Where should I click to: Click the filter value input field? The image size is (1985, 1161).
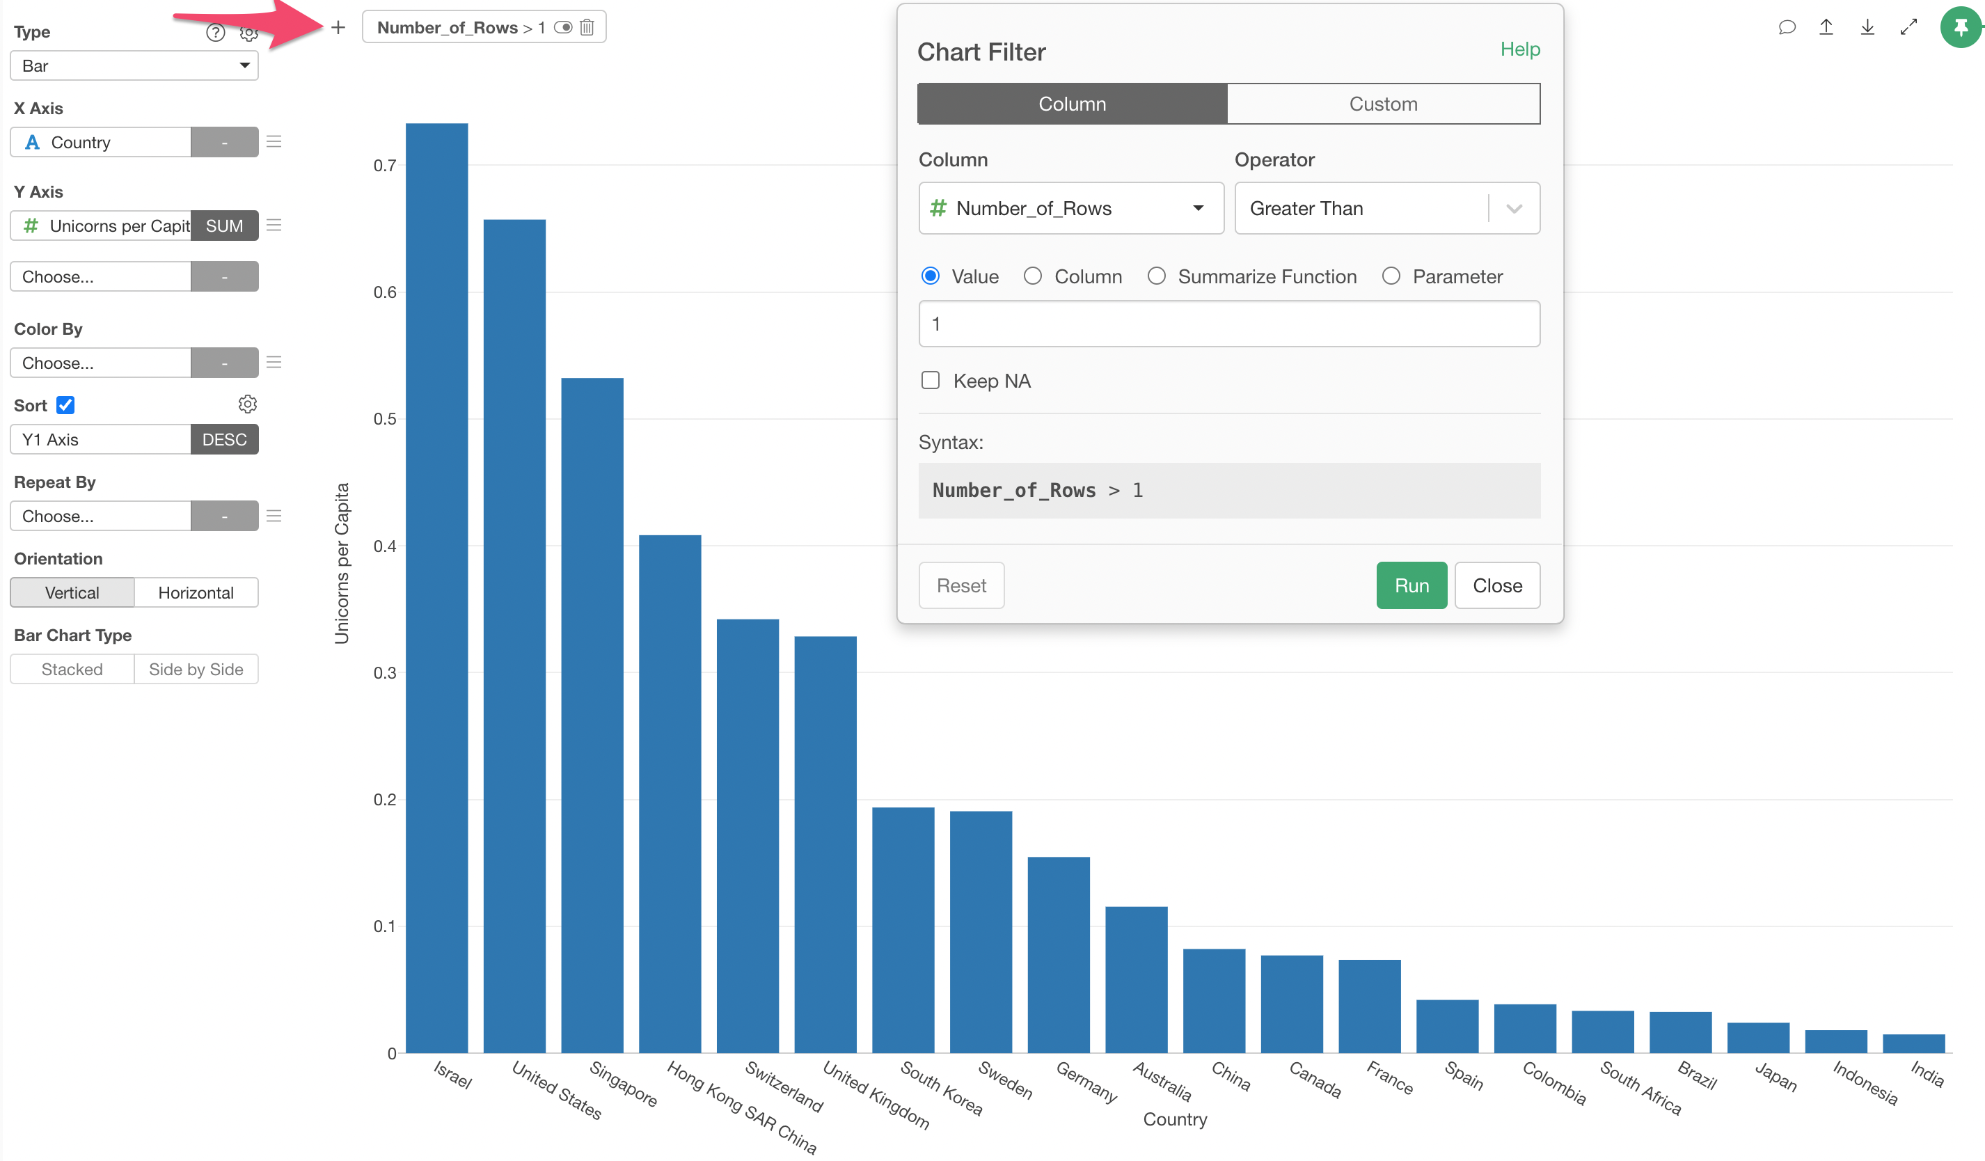coord(1228,324)
